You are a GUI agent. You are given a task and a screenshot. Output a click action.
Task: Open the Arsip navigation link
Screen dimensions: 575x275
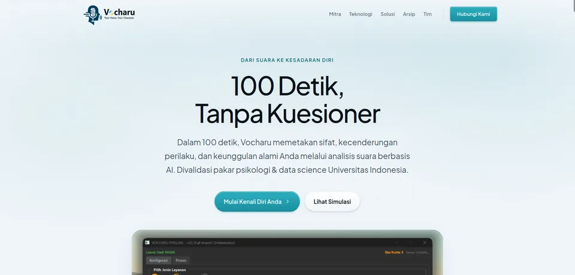(409, 14)
